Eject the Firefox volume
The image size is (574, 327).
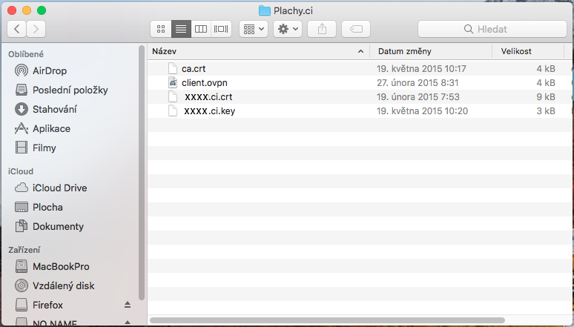tap(128, 305)
